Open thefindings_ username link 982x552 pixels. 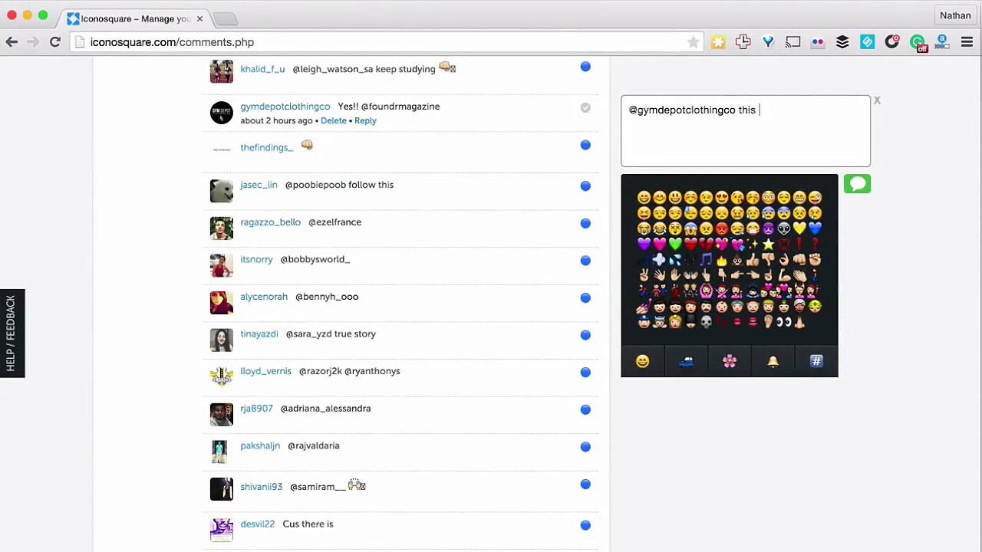(267, 147)
